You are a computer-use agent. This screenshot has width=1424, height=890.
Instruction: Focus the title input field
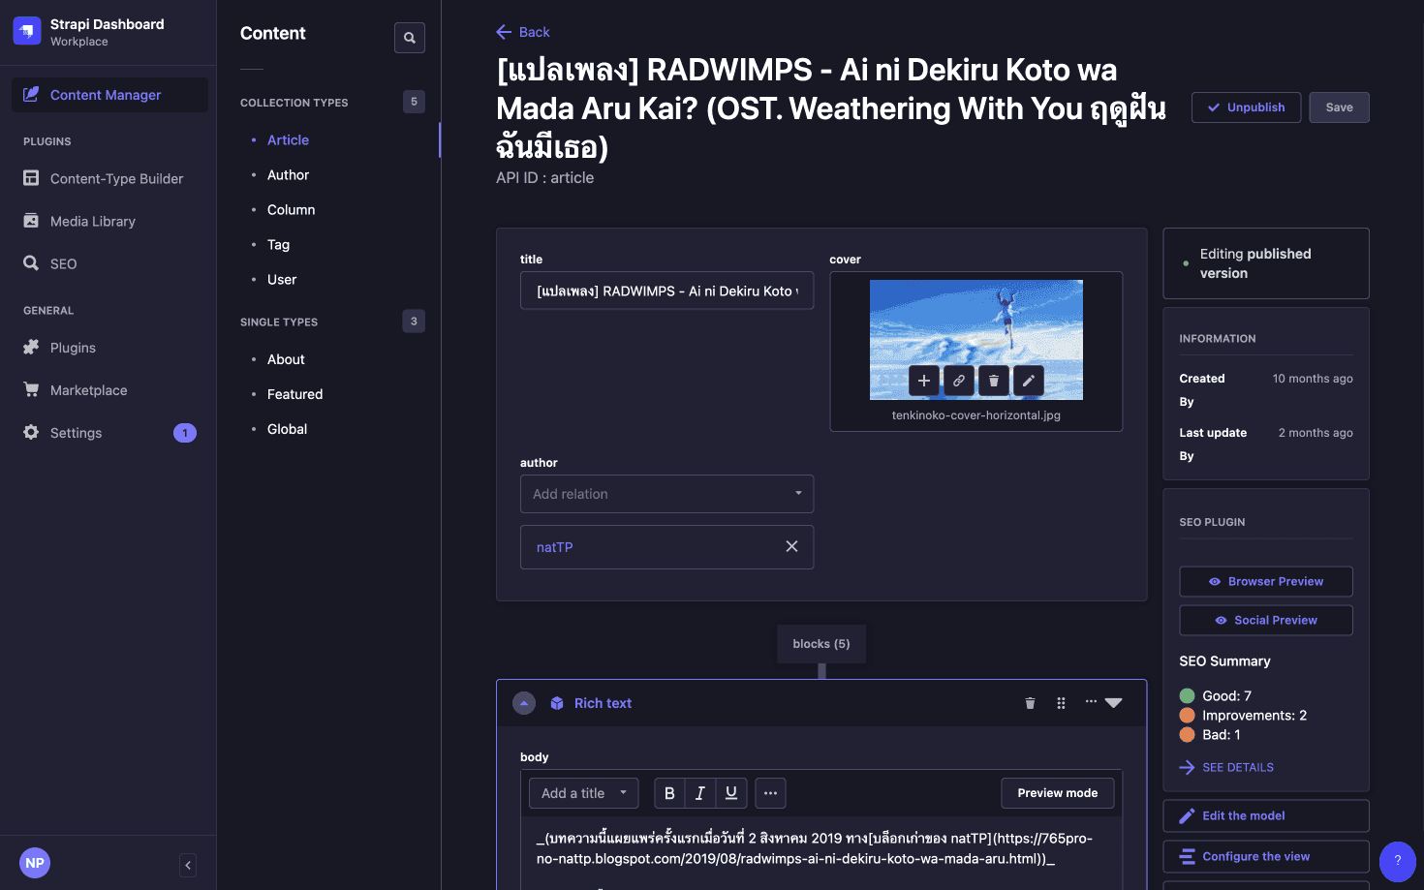666,291
